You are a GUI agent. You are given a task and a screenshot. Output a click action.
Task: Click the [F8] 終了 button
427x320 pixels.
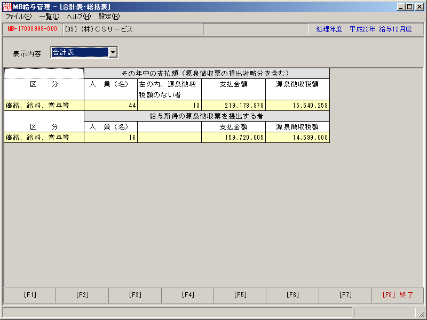(x=398, y=295)
